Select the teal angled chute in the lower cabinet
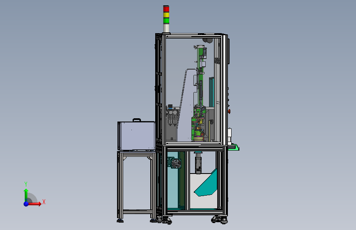Viewport: 356px width, 230px height. click(206, 183)
